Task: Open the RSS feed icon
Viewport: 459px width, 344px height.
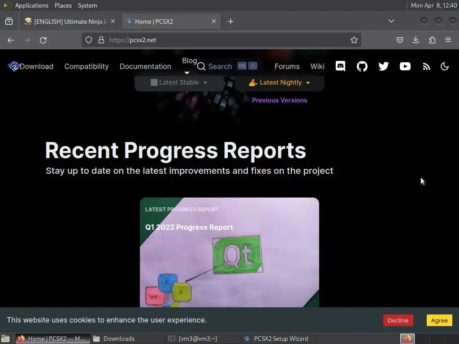Action: point(427,67)
